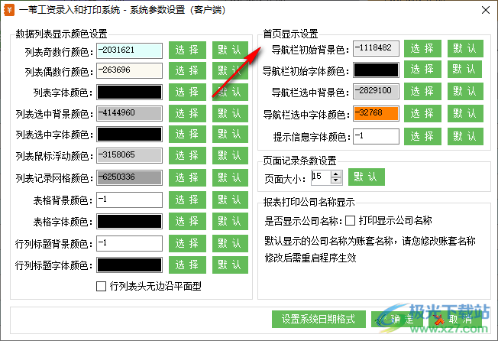Image resolution: width=498 pixels, height=341 pixels.
Task: Click the 选择 button for 列表奇数行颜色
Action: (187, 50)
